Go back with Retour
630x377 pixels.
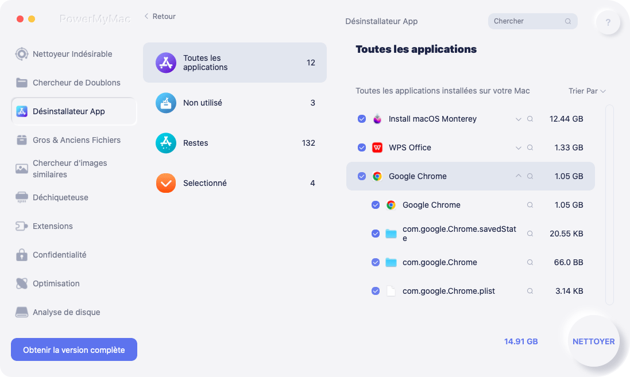point(160,17)
